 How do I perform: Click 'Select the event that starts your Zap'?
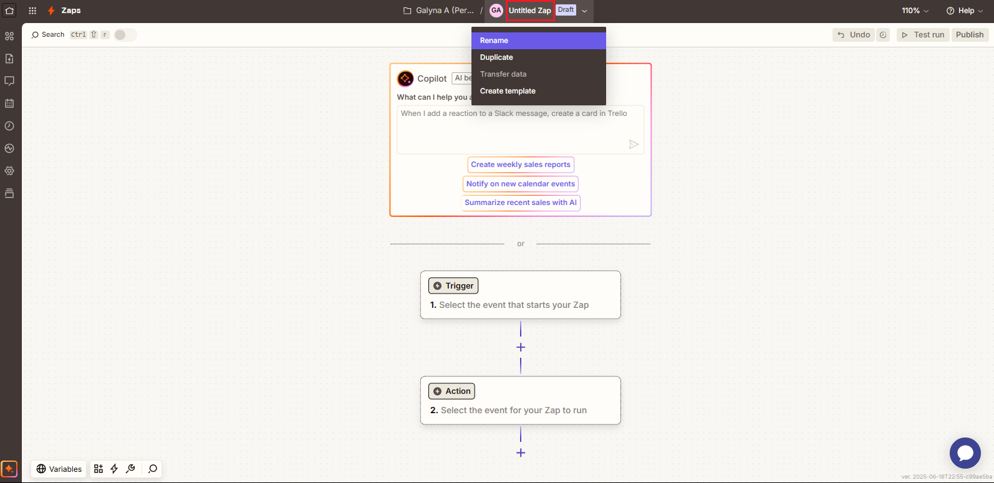(x=514, y=305)
